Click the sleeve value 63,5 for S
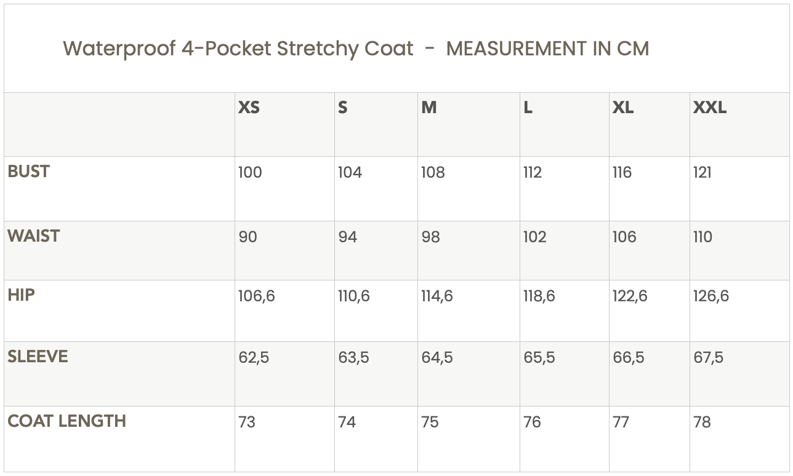This screenshot has width=793, height=476. [x=353, y=358]
